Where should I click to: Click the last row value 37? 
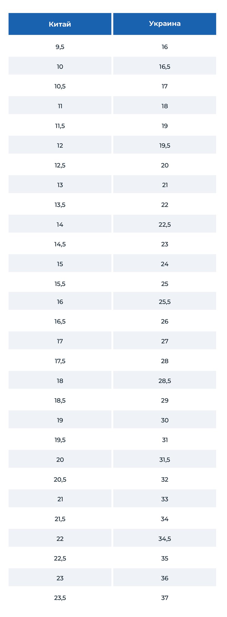(165, 598)
